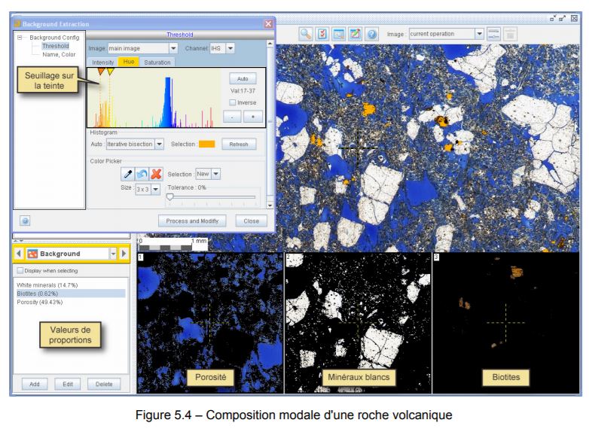Click the orange lower threshold marker
The width and height of the screenshot is (589, 435).
101,71
